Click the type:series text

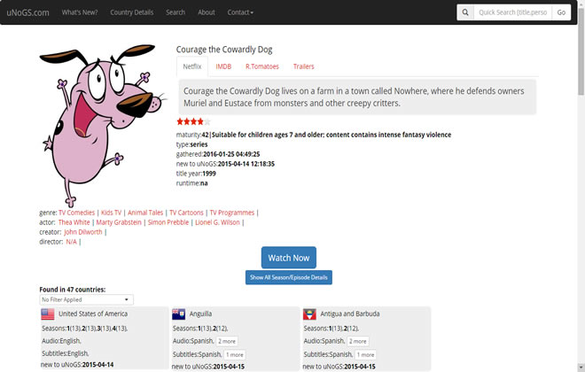[191, 144]
